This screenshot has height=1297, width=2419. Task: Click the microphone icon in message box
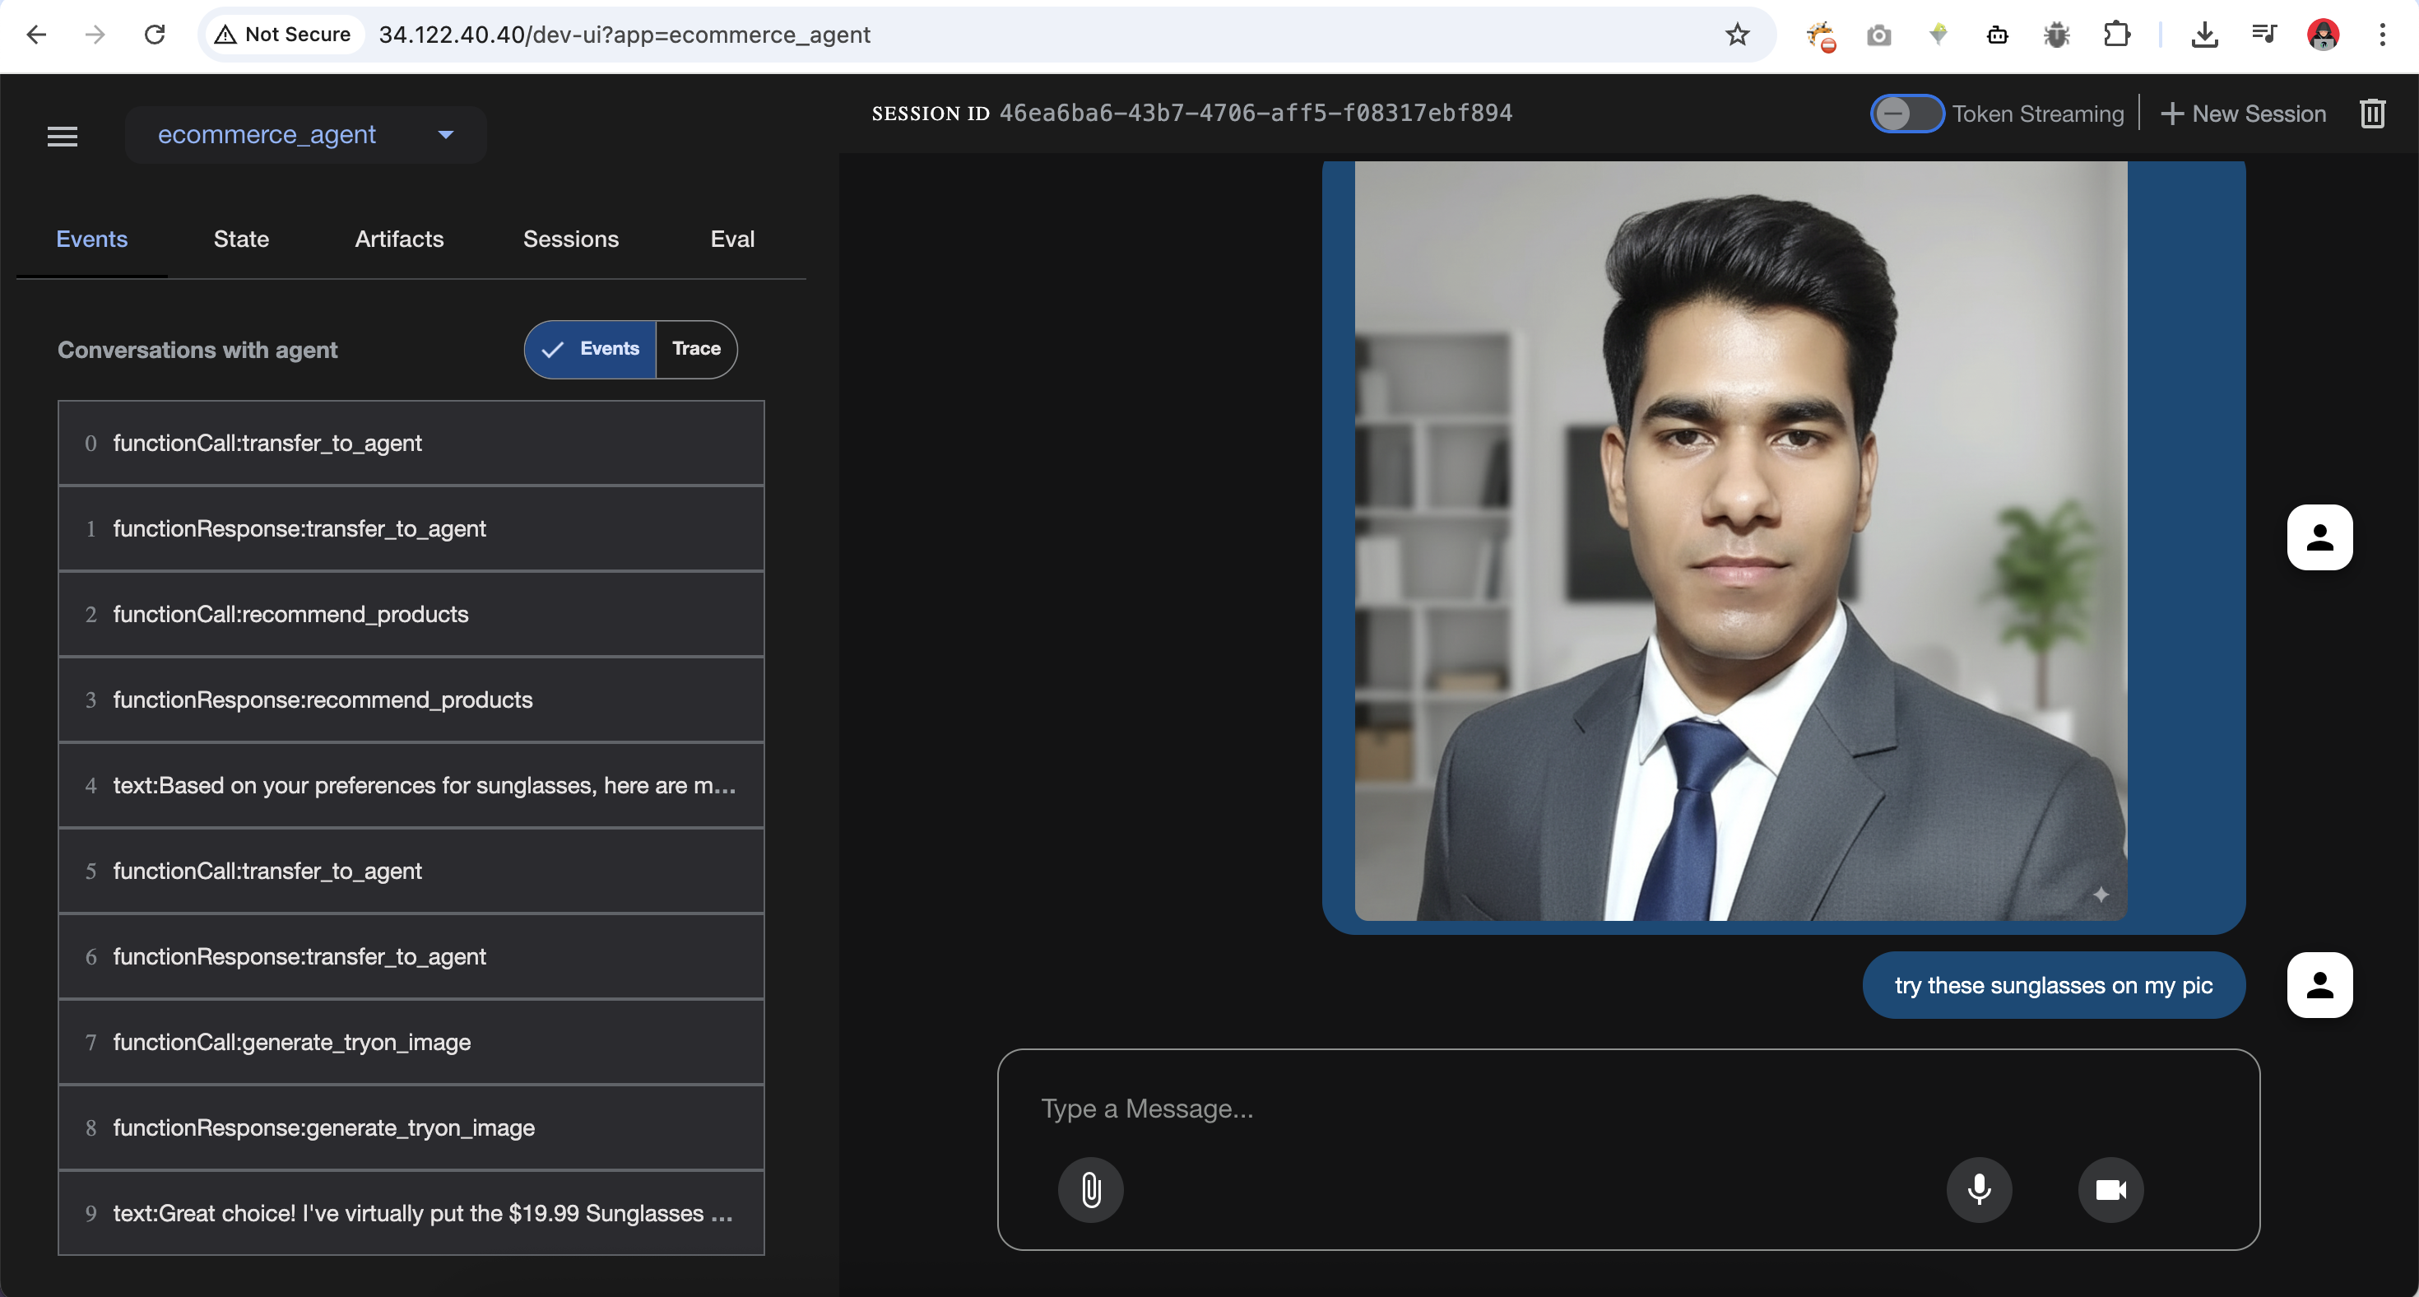click(x=1979, y=1190)
